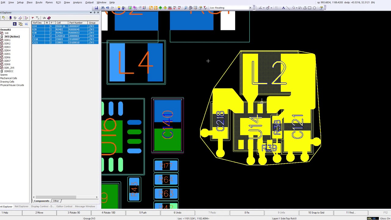Select the polygon draw tool
This screenshot has height=220, width=391.
point(305,8)
